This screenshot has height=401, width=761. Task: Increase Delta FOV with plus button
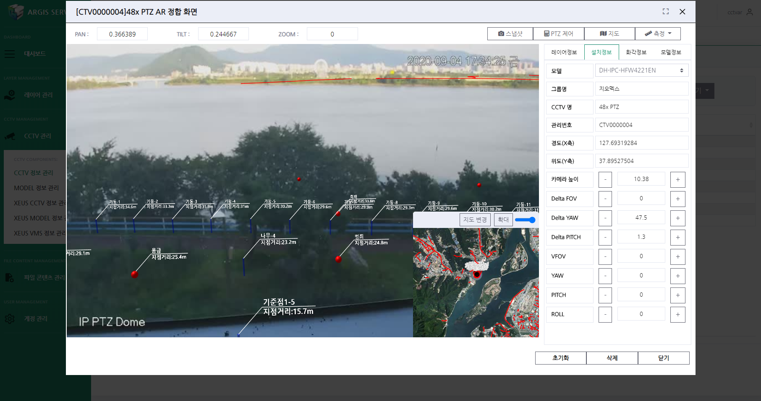678,199
